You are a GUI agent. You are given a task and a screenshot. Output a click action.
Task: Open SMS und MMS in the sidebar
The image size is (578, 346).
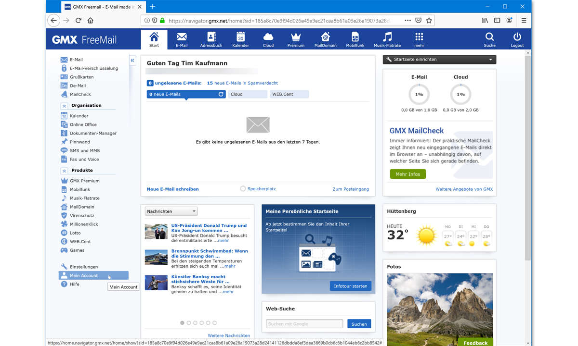(x=84, y=150)
